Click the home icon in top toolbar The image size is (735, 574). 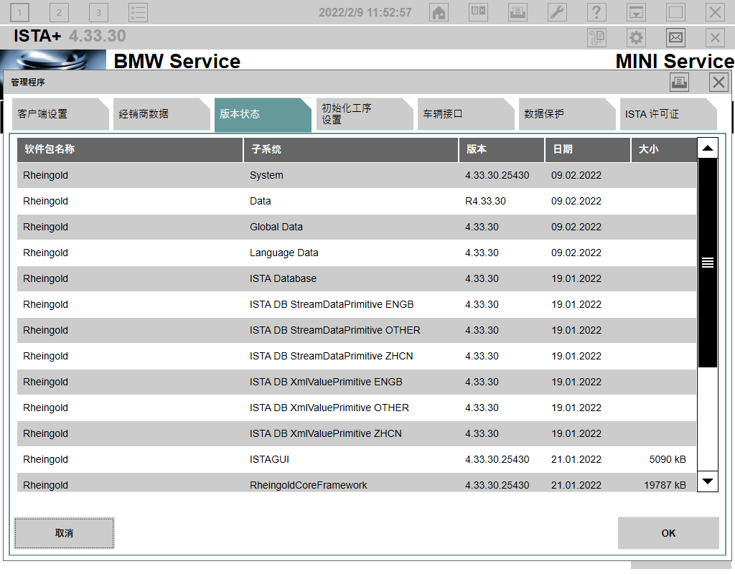[x=439, y=12]
